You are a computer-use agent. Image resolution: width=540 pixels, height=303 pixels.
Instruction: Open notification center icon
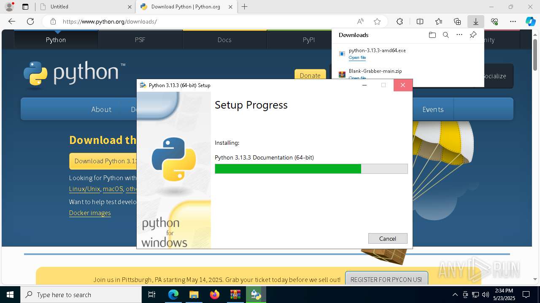point(526,295)
